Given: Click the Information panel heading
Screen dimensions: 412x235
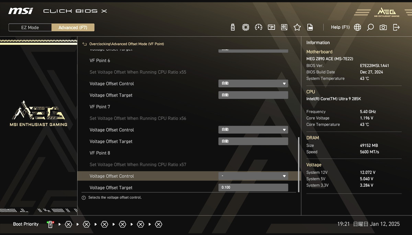Looking at the screenshot, I should click(x=318, y=43).
